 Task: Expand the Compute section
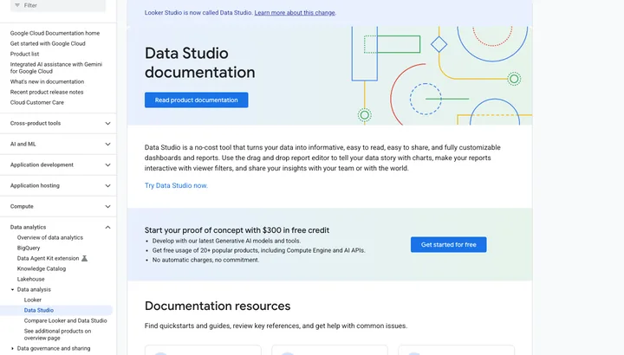coord(107,206)
